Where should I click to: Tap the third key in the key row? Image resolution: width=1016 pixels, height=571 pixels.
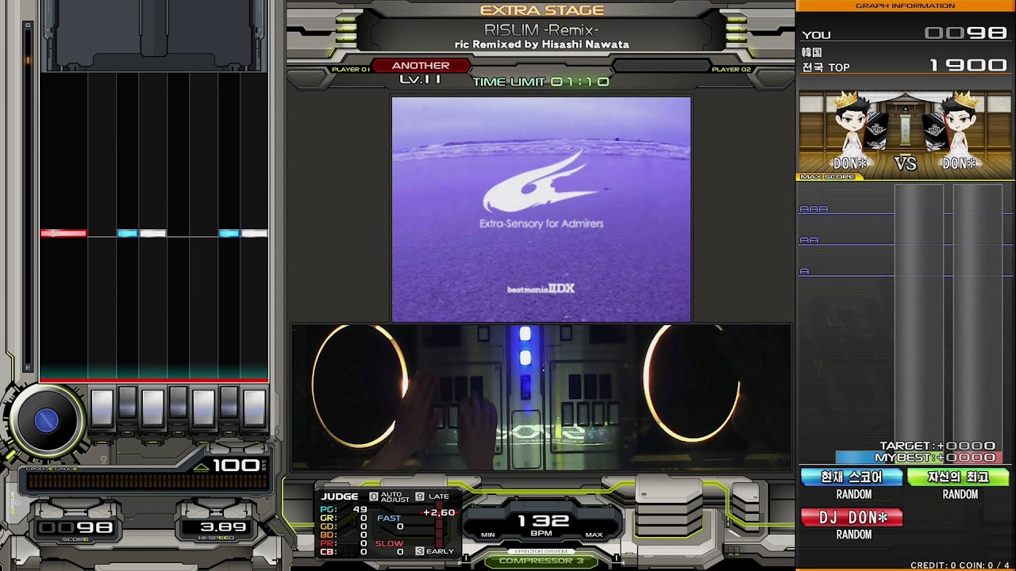click(153, 408)
